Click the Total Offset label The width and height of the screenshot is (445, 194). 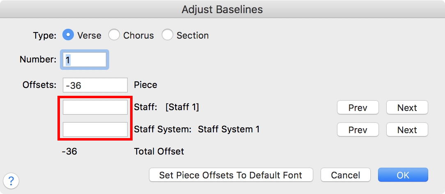[159, 151]
